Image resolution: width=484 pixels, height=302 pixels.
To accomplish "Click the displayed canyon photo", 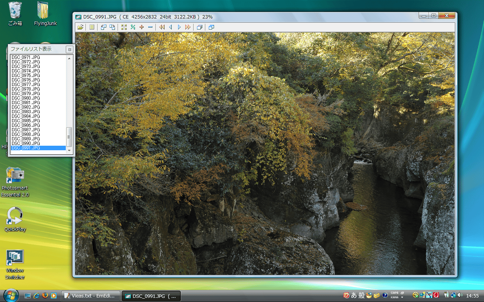I will click(x=265, y=154).
